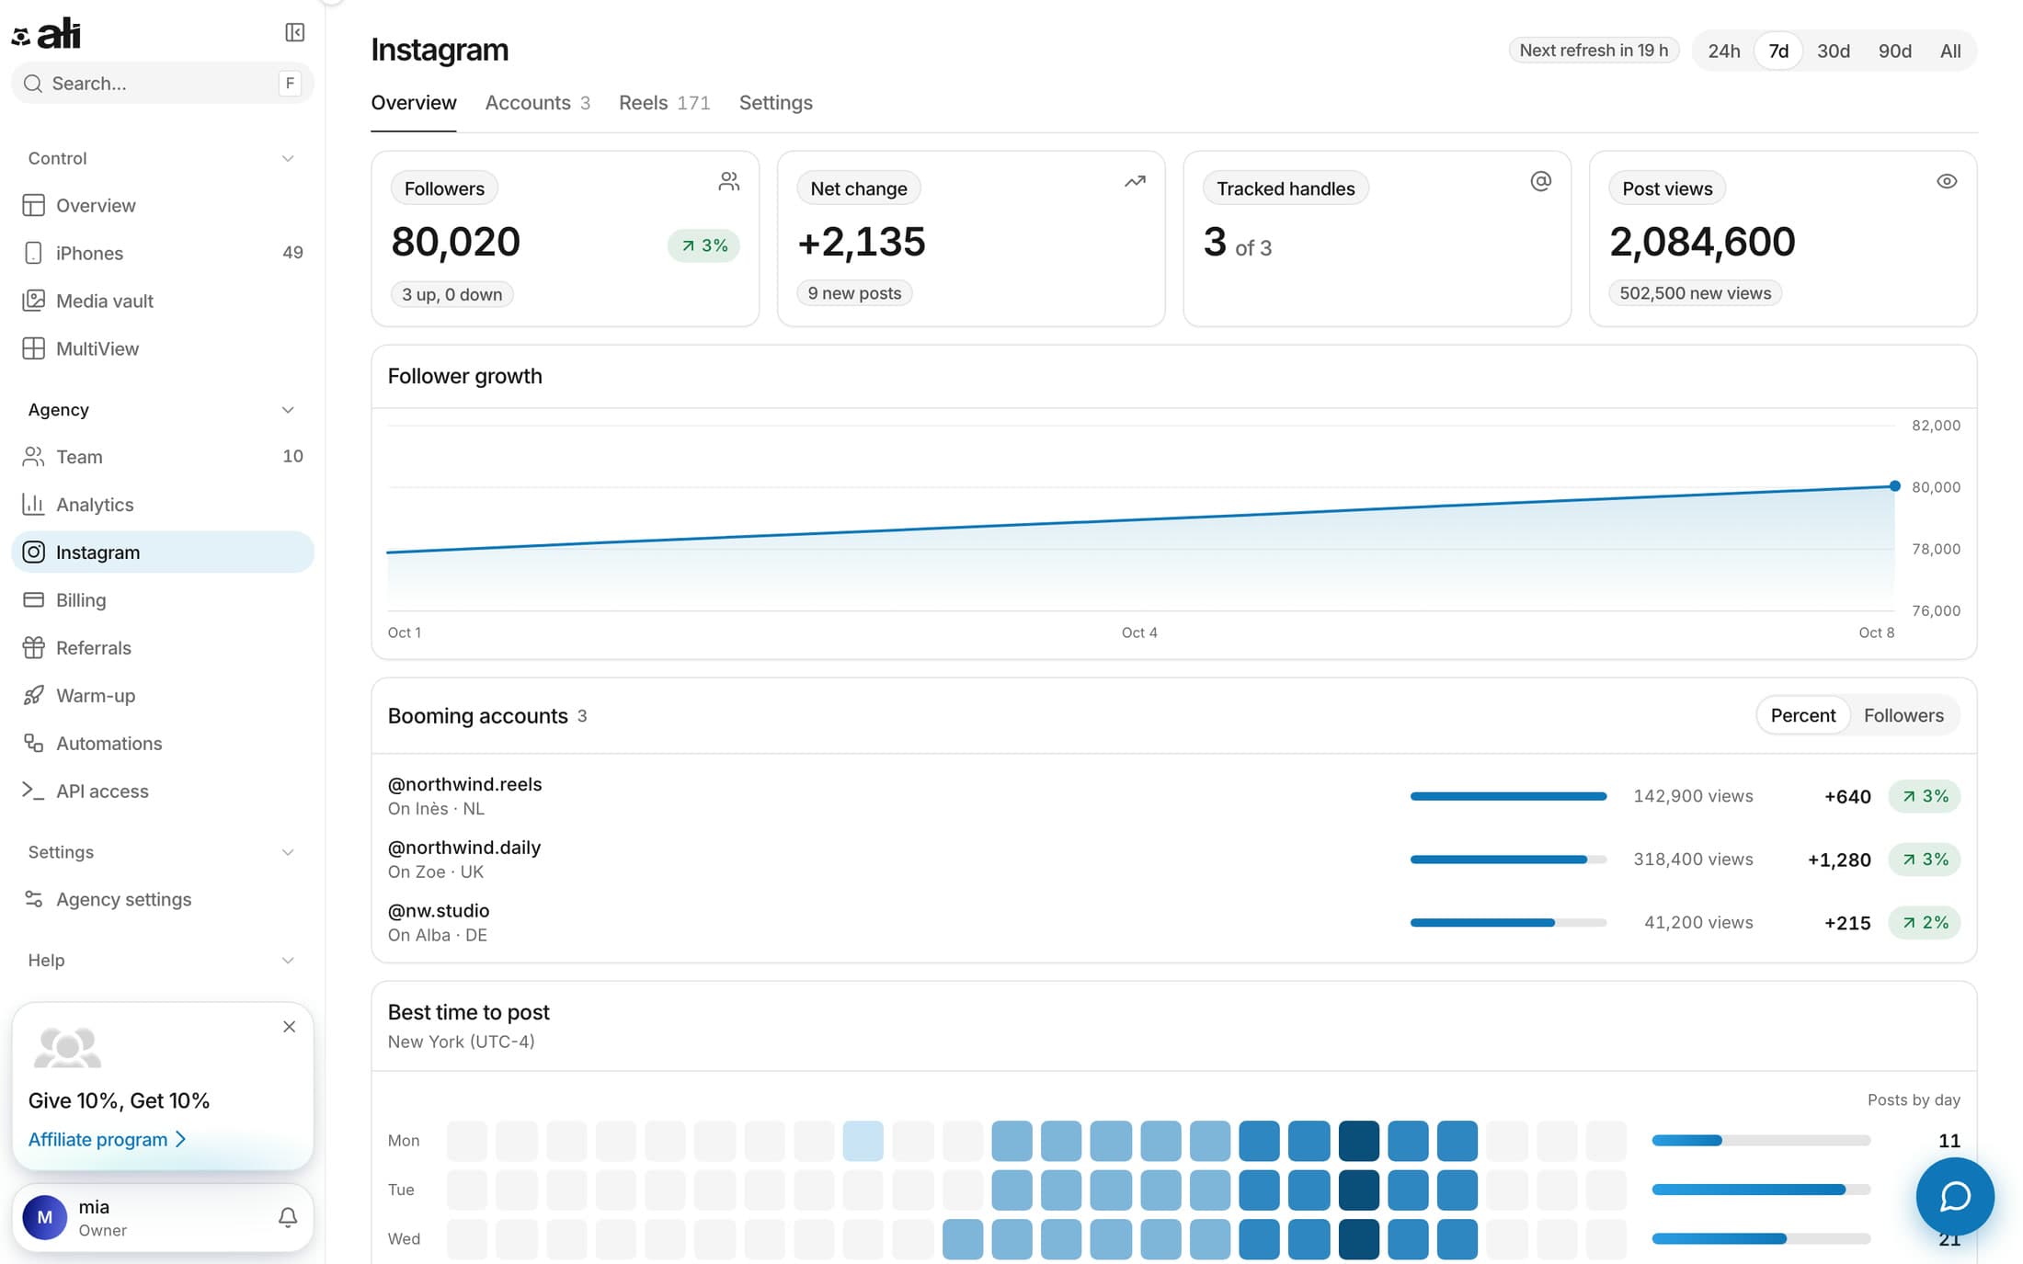Open the @northwind.daily account
2023x1264 pixels.
pos(464,848)
